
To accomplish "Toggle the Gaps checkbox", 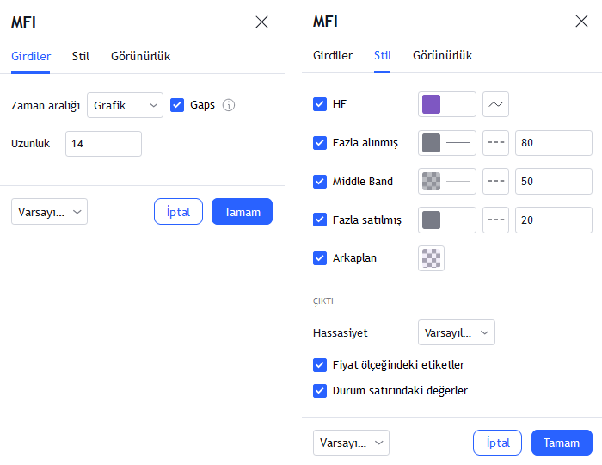I will (178, 105).
